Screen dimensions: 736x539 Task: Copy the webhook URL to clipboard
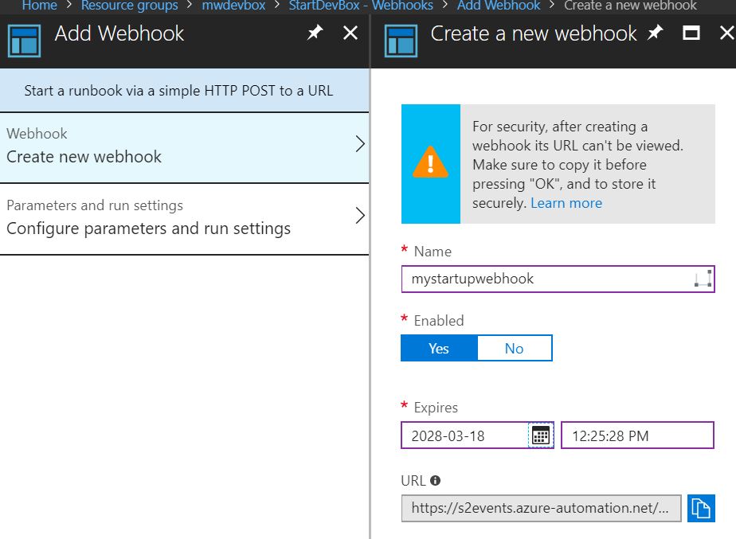point(701,508)
